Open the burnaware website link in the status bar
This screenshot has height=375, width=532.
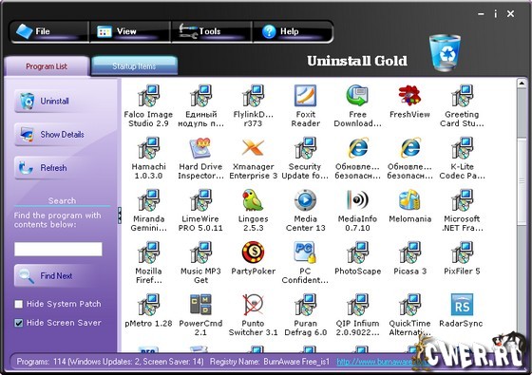(x=376, y=362)
